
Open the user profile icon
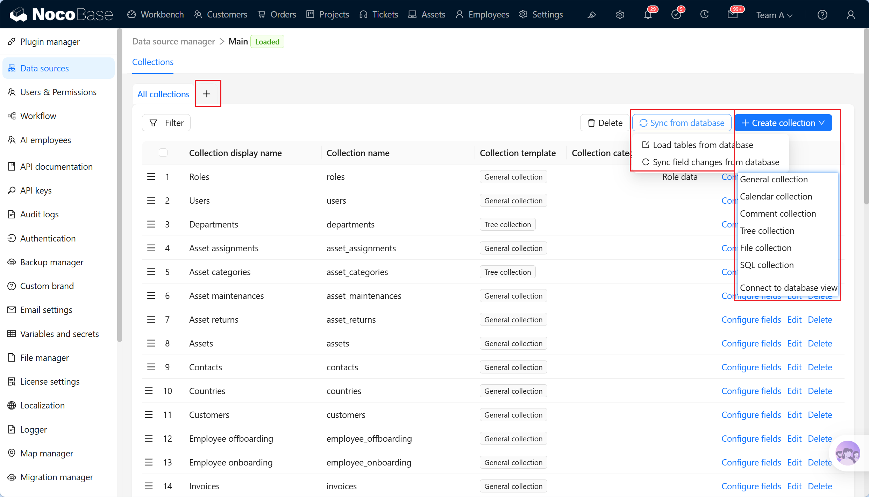coord(850,15)
